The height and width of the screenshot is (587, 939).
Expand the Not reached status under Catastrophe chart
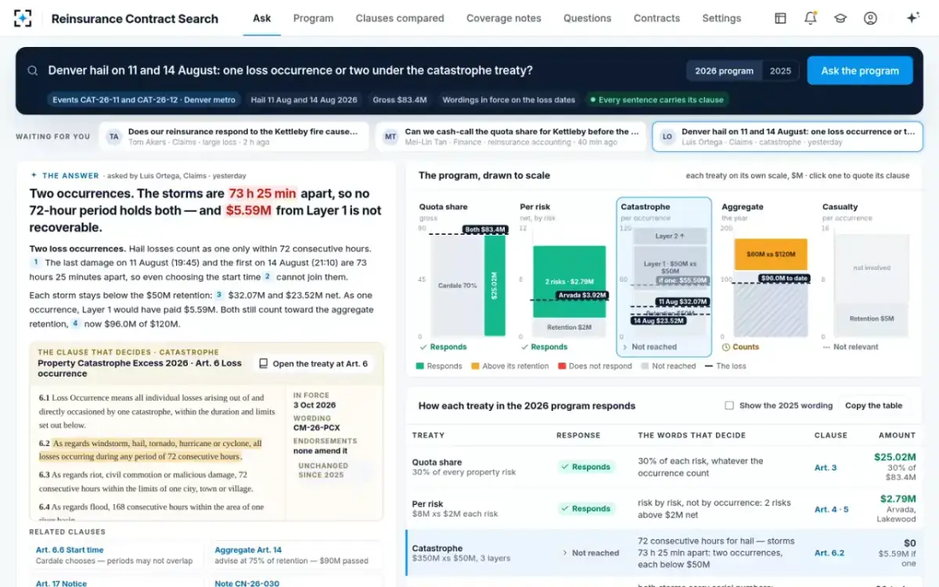coord(649,347)
